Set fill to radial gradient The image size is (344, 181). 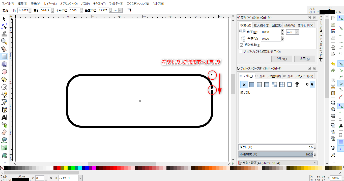(x=267, y=85)
